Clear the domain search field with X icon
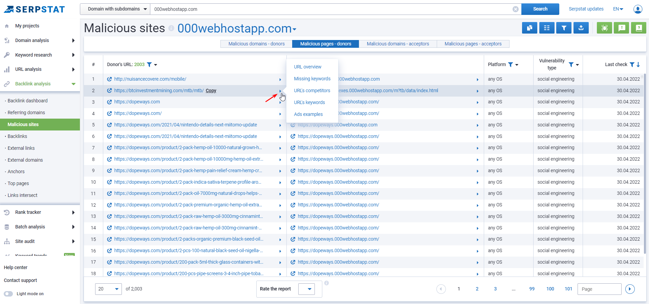The height and width of the screenshot is (304, 649). pos(515,9)
